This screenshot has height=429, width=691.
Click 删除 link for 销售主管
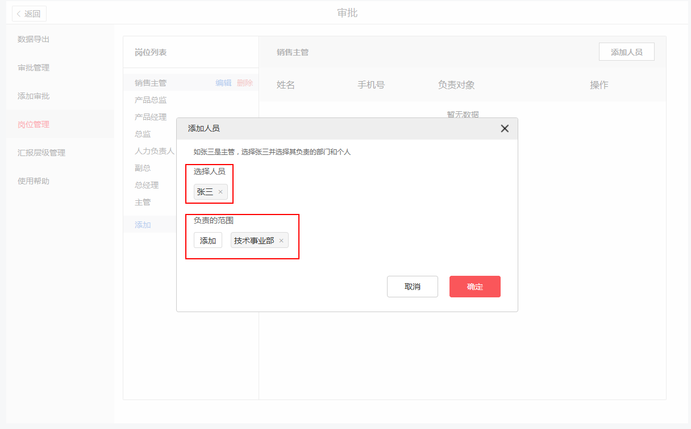pos(245,83)
